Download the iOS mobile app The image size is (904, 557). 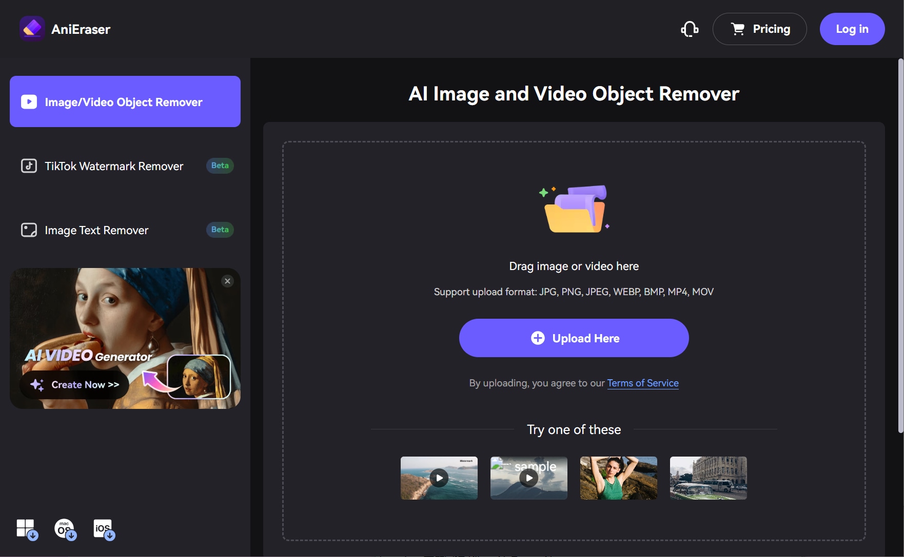[x=103, y=529]
